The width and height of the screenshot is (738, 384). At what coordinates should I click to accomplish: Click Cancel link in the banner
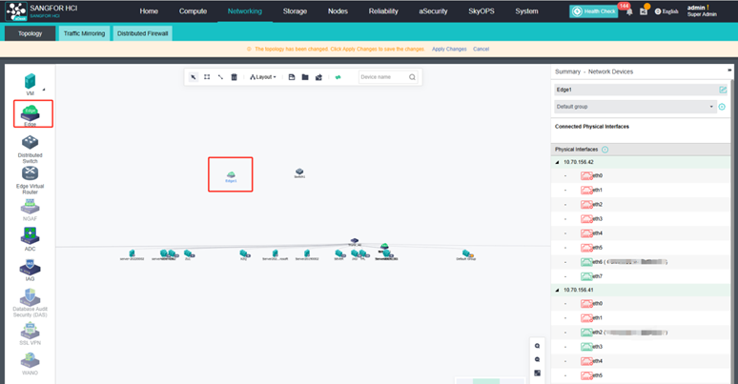tap(481, 49)
